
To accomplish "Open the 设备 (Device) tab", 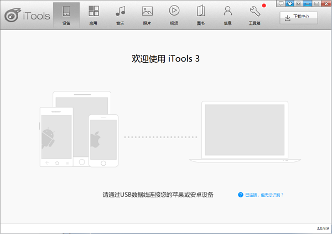I will (x=66, y=16).
